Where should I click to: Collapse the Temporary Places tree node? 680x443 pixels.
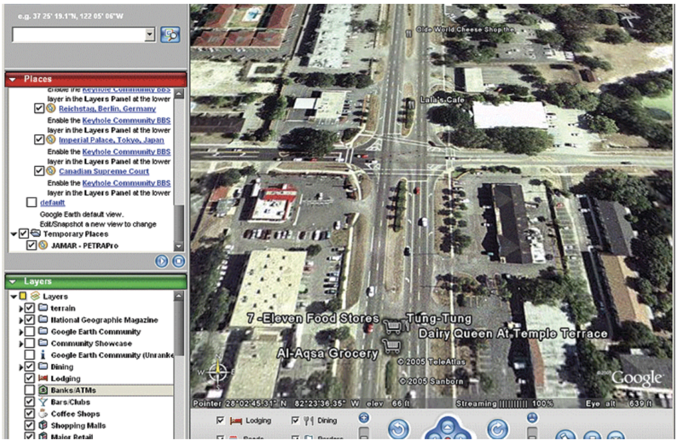pyautogui.click(x=14, y=234)
